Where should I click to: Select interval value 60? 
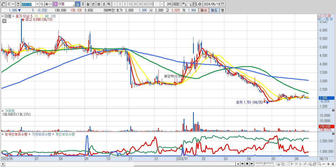point(145,4)
